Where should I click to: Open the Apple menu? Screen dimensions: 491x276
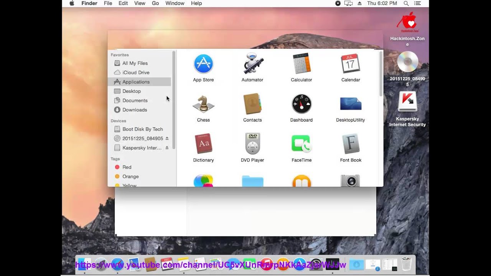(x=71, y=3)
